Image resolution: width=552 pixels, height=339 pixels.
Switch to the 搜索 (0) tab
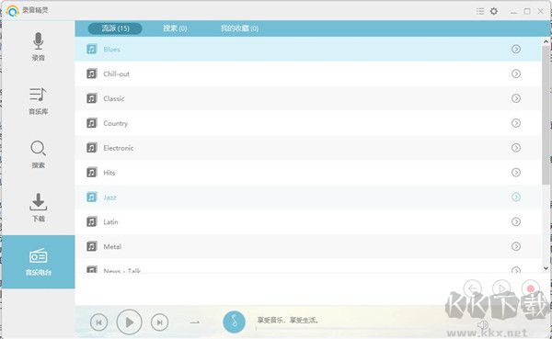click(x=175, y=28)
